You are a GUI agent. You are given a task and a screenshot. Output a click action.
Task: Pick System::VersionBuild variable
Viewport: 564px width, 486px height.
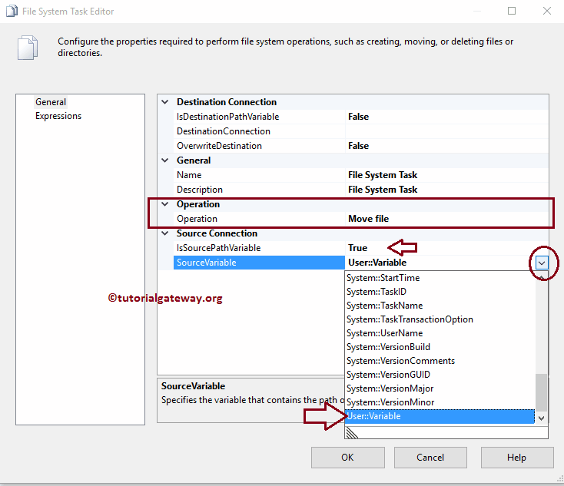pos(440,347)
